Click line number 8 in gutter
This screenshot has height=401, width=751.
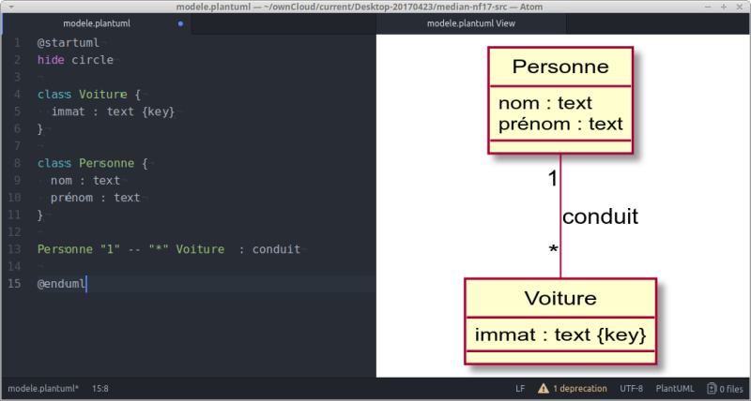tap(17, 163)
